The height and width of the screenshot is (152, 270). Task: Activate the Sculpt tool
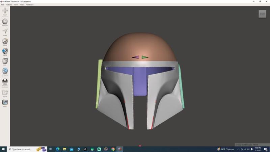coord(5,42)
